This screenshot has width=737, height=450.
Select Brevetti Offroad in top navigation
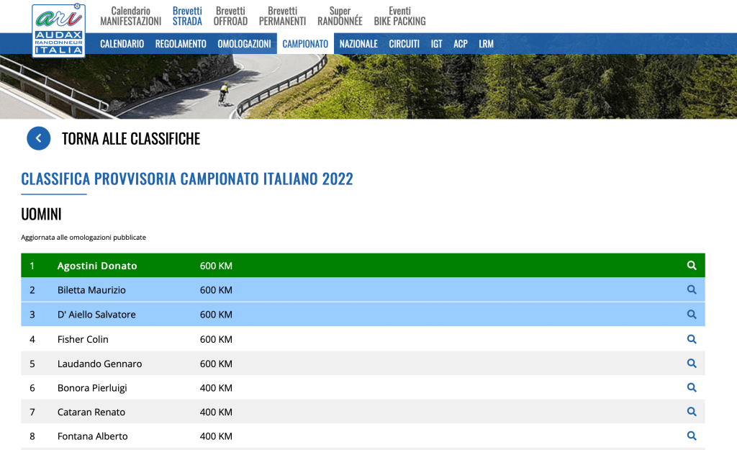(x=230, y=16)
